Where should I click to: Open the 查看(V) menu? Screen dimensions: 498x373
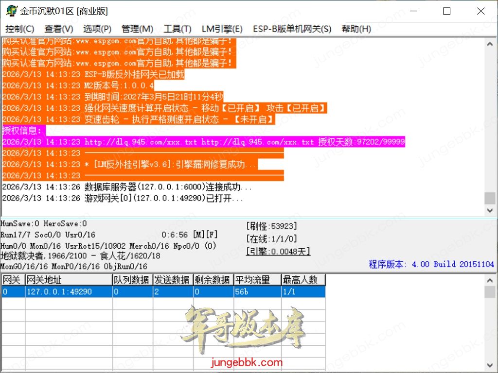(59, 29)
